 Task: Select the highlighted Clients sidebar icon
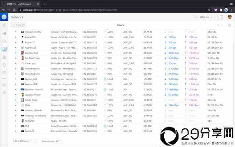tap(4, 49)
